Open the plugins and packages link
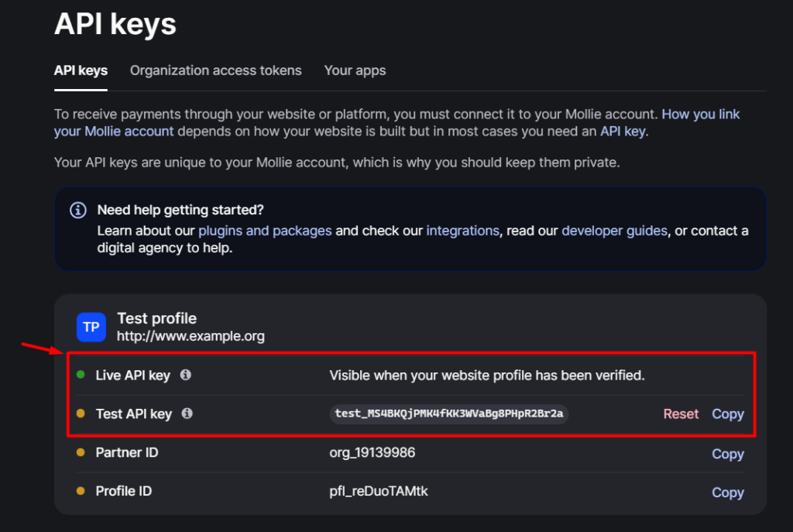Image resolution: width=793 pixels, height=532 pixels. click(265, 231)
